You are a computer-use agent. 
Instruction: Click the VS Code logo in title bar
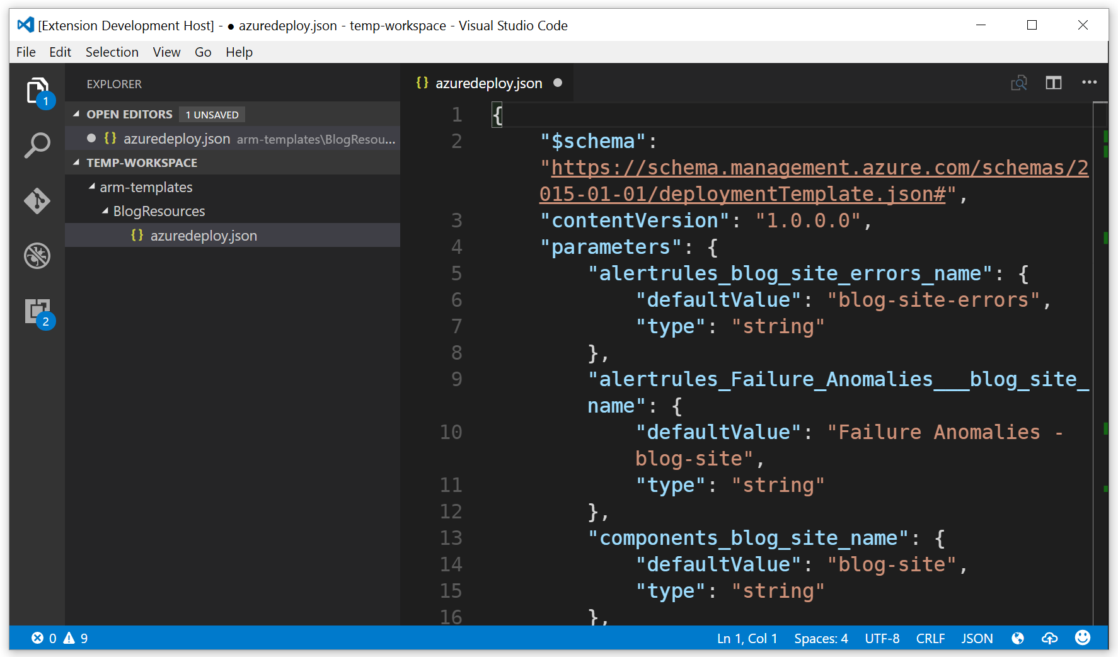pyautogui.click(x=25, y=25)
